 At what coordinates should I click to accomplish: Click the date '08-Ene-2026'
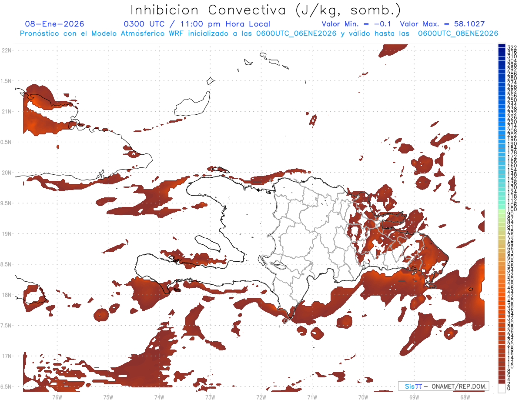(x=55, y=24)
